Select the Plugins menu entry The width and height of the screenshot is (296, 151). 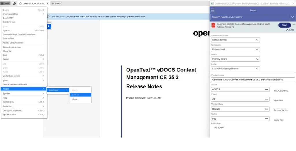coord(24,89)
